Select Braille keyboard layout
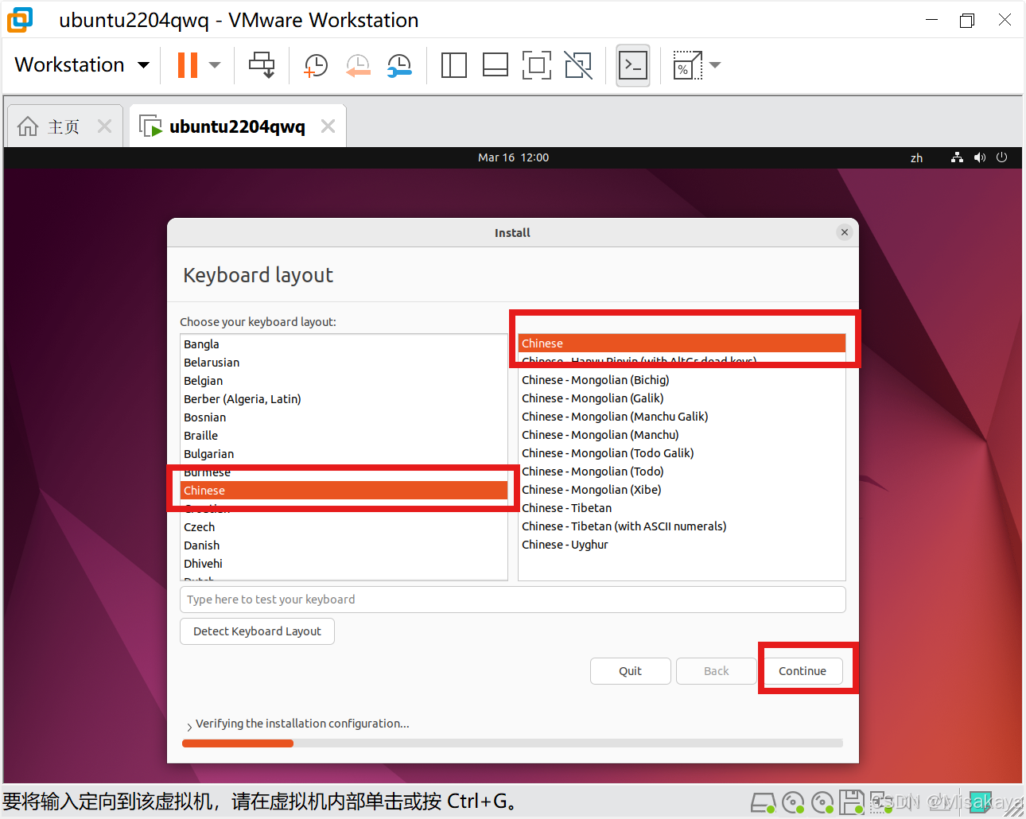 pyautogui.click(x=344, y=436)
